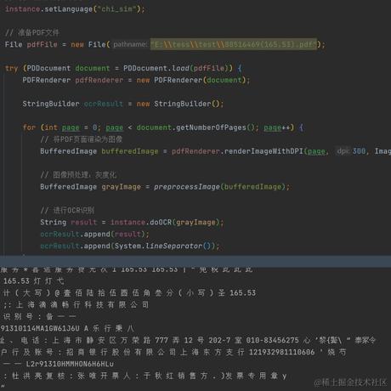Click the console line with 壹佰陆拾伍圆 amount
The width and height of the screenshot is (391, 391).
tap(129, 293)
